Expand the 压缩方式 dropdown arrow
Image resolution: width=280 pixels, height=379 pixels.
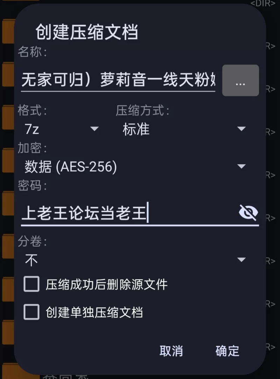pos(241,129)
